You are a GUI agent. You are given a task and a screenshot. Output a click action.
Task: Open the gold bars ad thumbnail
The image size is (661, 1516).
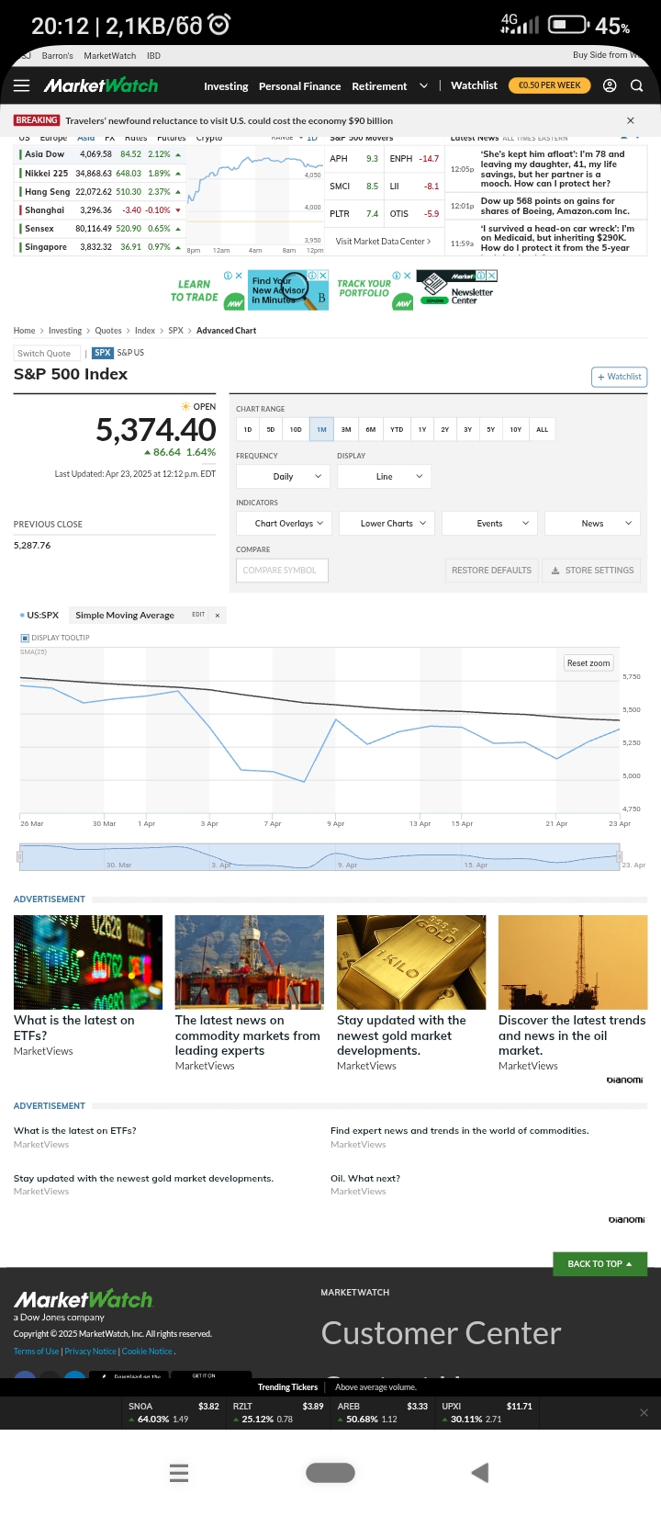[x=411, y=962]
